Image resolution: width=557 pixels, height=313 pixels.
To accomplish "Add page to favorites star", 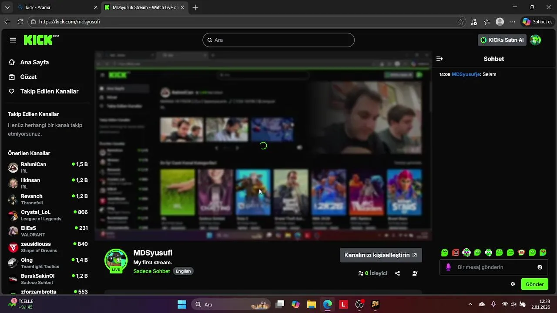I will [x=460, y=22].
